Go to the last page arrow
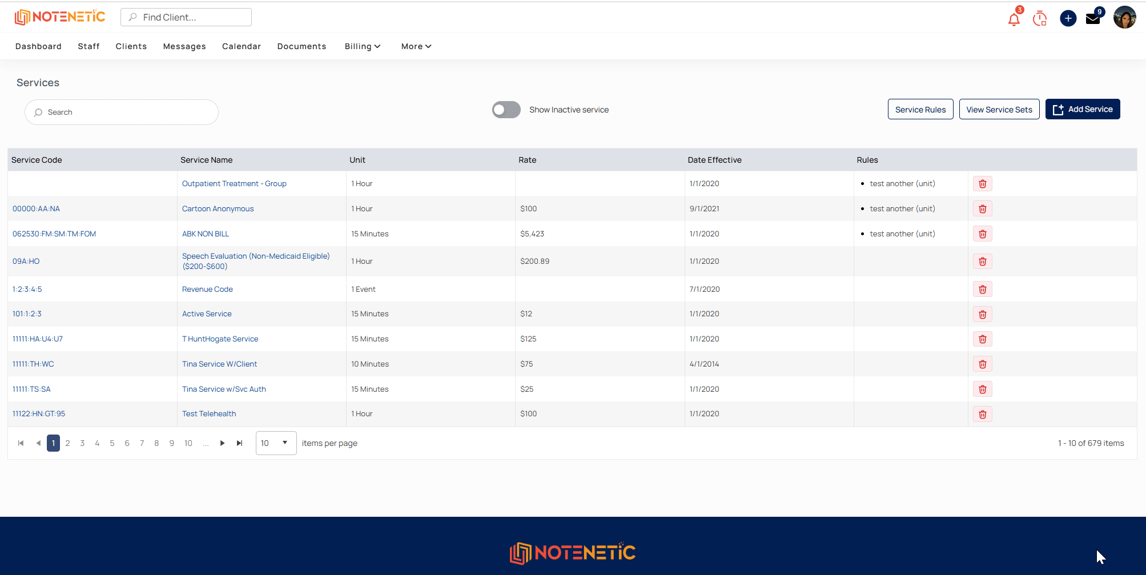The height and width of the screenshot is (575, 1146). [239, 443]
